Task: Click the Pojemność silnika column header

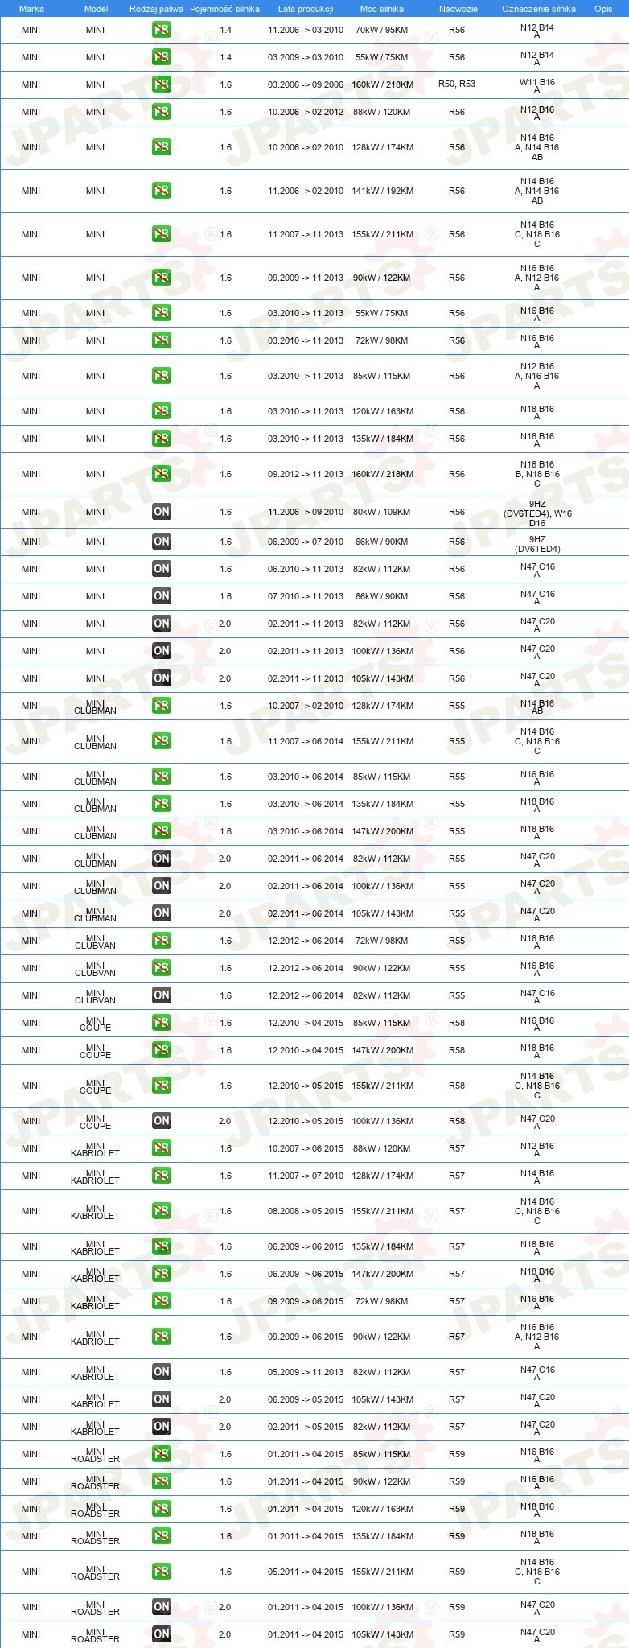Action: pyautogui.click(x=224, y=9)
